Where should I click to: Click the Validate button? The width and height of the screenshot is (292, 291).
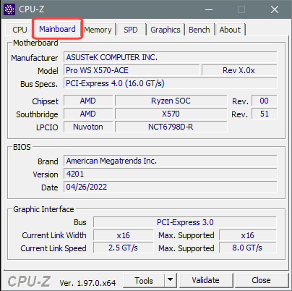206,280
